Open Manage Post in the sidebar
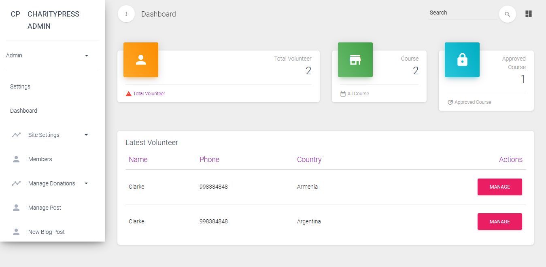The image size is (546, 267). click(x=45, y=208)
